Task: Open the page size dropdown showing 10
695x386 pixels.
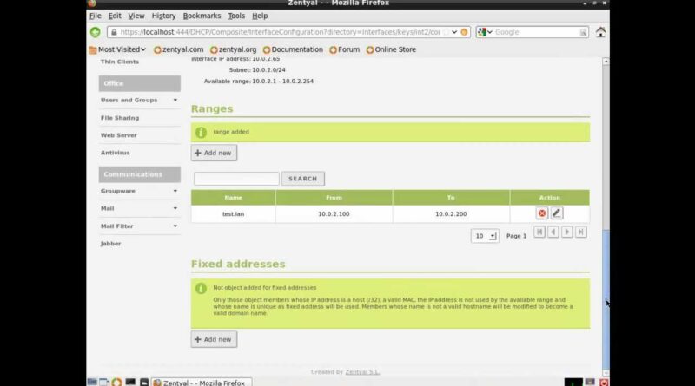Action: coord(485,236)
